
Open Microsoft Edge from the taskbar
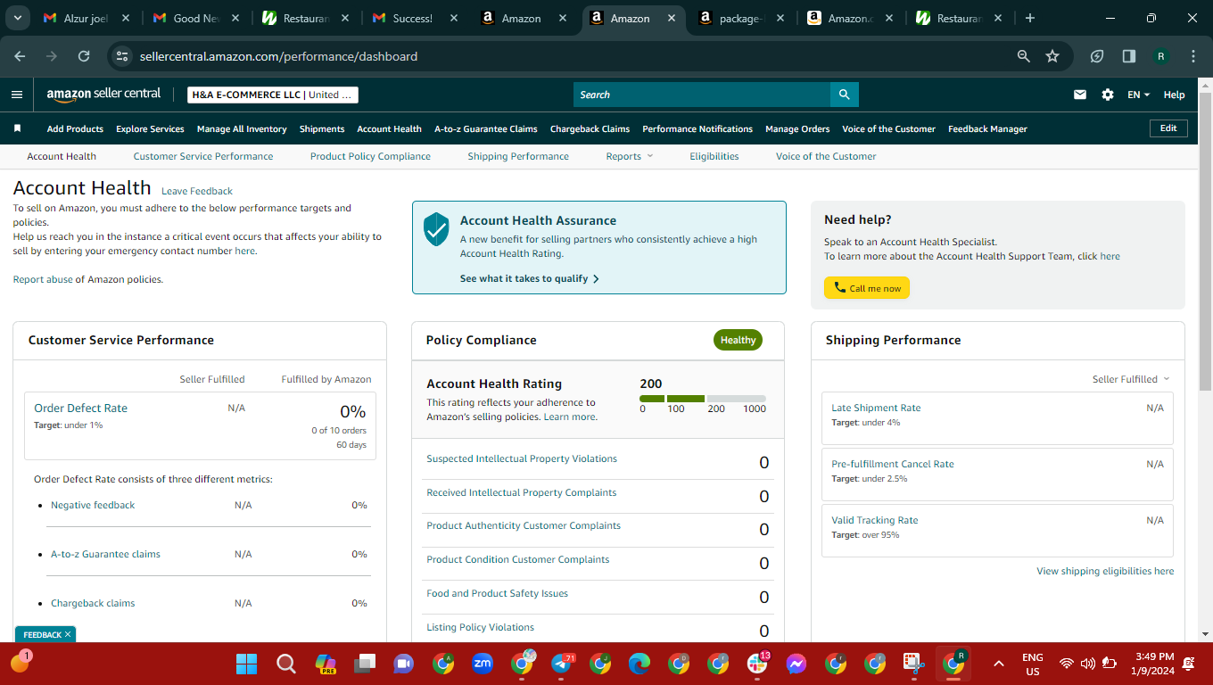(x=640, y=664)
